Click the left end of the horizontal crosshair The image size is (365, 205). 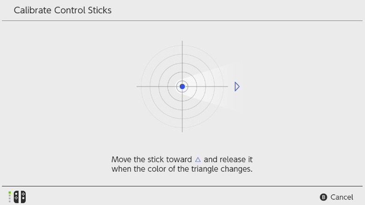coord(139,87)
